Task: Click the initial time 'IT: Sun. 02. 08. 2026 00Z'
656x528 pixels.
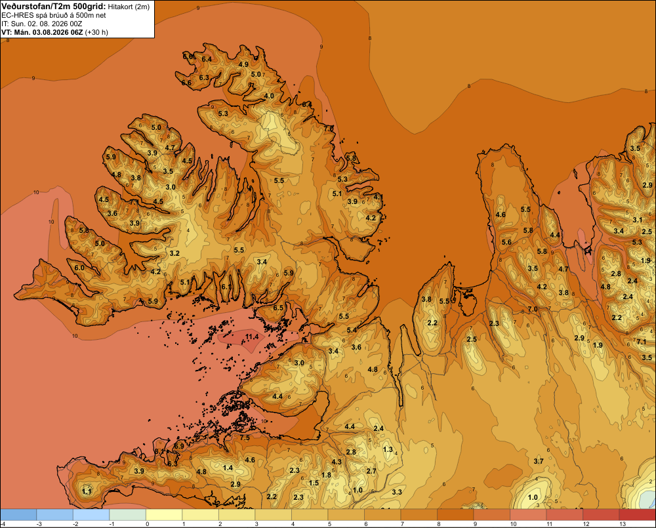Action: (42, 24)
